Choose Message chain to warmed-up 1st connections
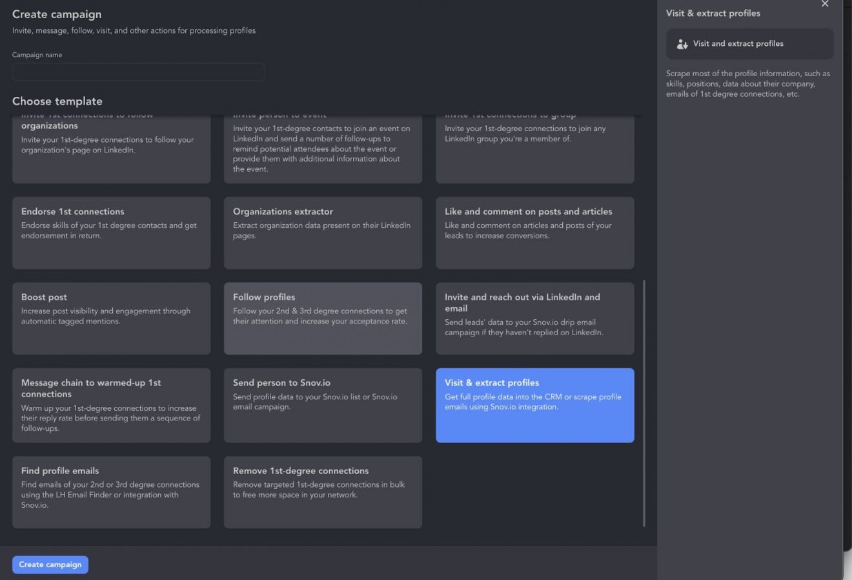The width and height of the screenshot is (852, 580). pyautogui.click(x=111, y=405)
